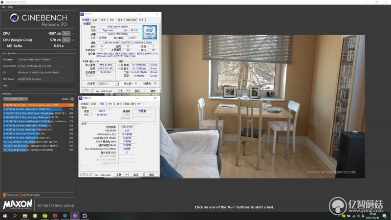Click 工具 button in lower CPU-Z window
This screenshot has width=391, height=220.
pos(119,175)
